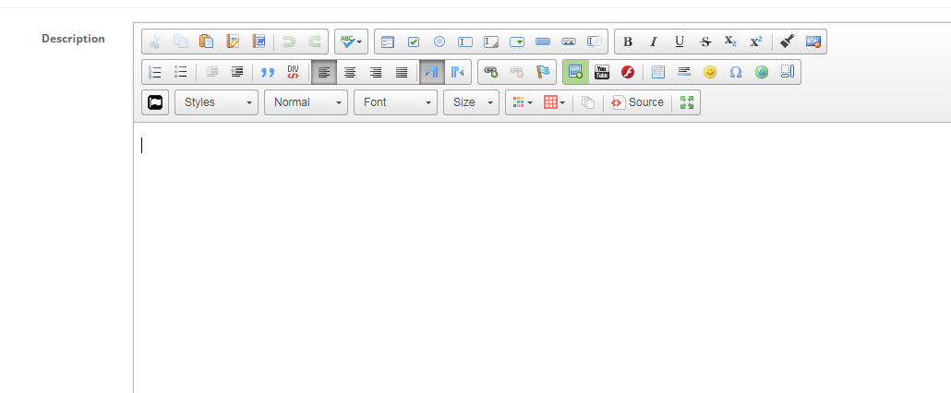Click Paste as plain text icon
The image size is (951, 393).
[233, 42]
